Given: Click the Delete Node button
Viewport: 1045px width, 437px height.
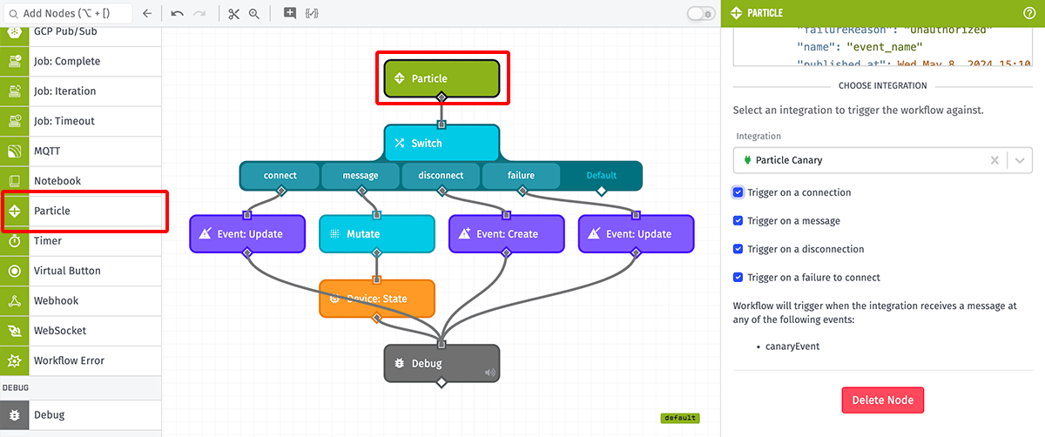Looking at the screenshot, I should pyautogui.click(x=882, y=400).
